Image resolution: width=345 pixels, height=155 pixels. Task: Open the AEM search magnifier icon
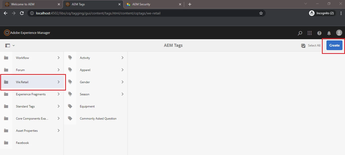click(x=300, y=33)
